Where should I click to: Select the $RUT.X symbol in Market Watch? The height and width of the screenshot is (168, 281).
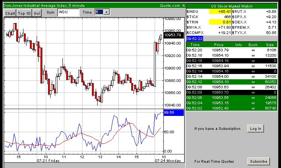coord(239,12)
